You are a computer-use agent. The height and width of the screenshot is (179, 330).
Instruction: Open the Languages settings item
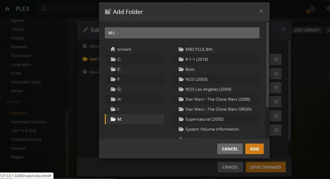(21, 65)
